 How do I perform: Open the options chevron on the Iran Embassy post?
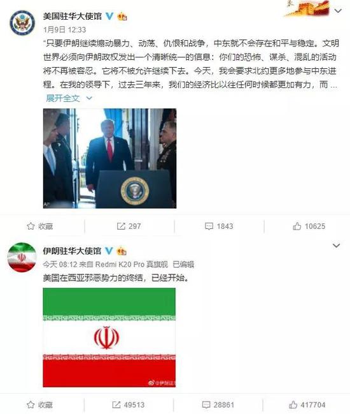click(336, 246)
